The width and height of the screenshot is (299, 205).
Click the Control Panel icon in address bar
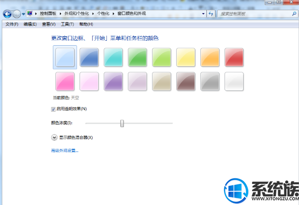[x=30, y=14]
